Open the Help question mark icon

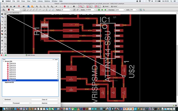(x=74, y=7)
